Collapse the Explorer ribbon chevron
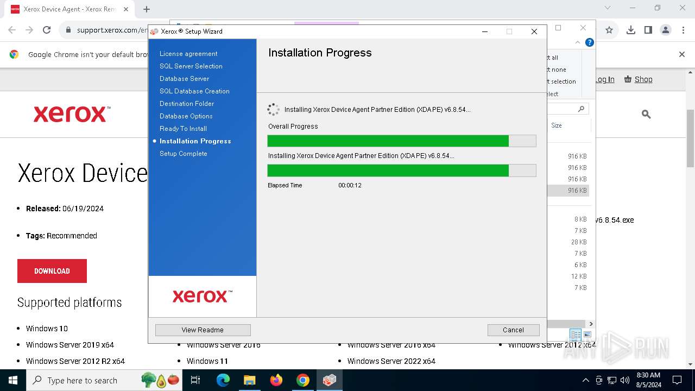695x391 pixels. [578, 42]
